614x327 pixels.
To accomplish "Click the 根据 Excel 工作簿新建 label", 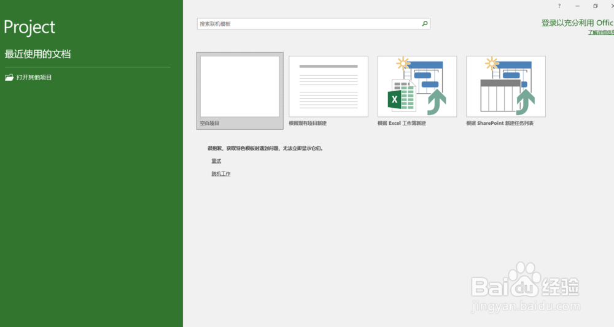I will click(402, 123).
